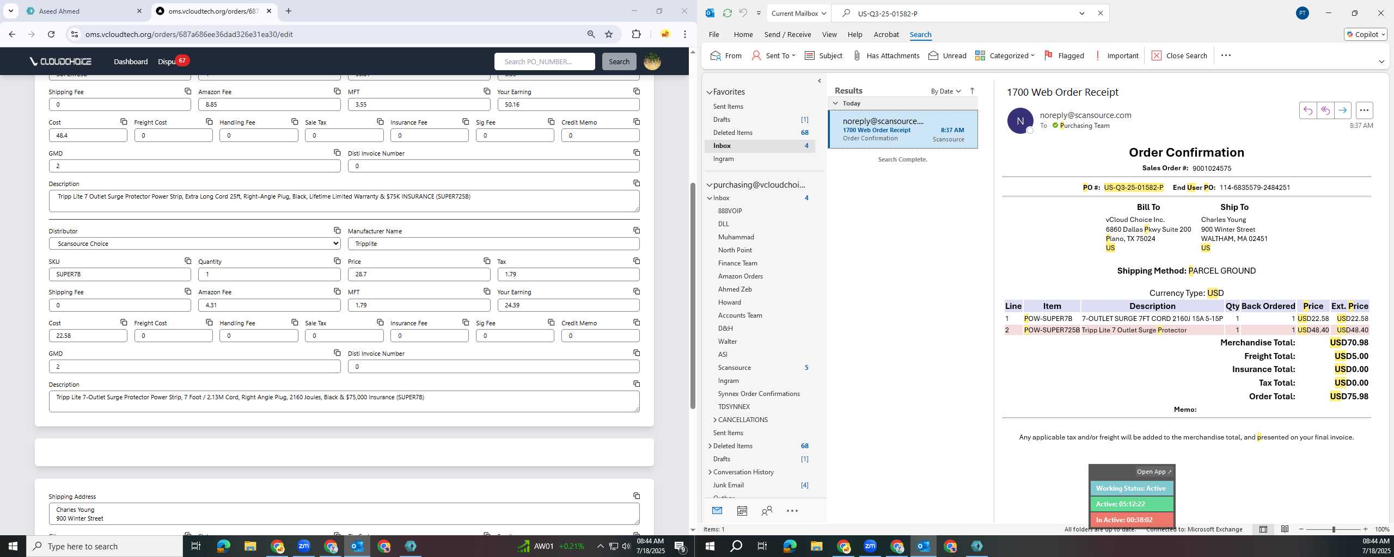
Task: Copy the Shipping Address field
Action: pos(637,496)
